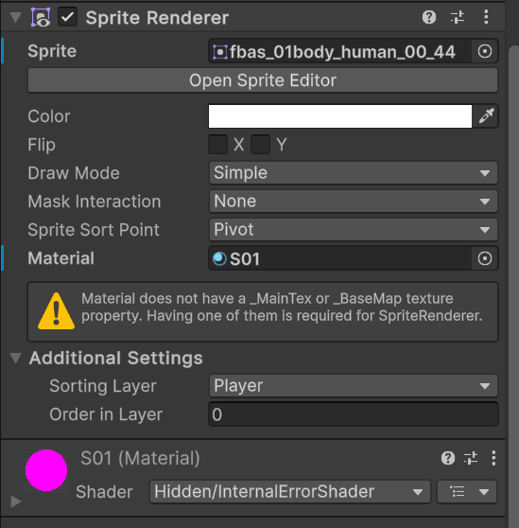Open Sprite Renderer help reference icon
519x528 pixels.
[429, 17]
